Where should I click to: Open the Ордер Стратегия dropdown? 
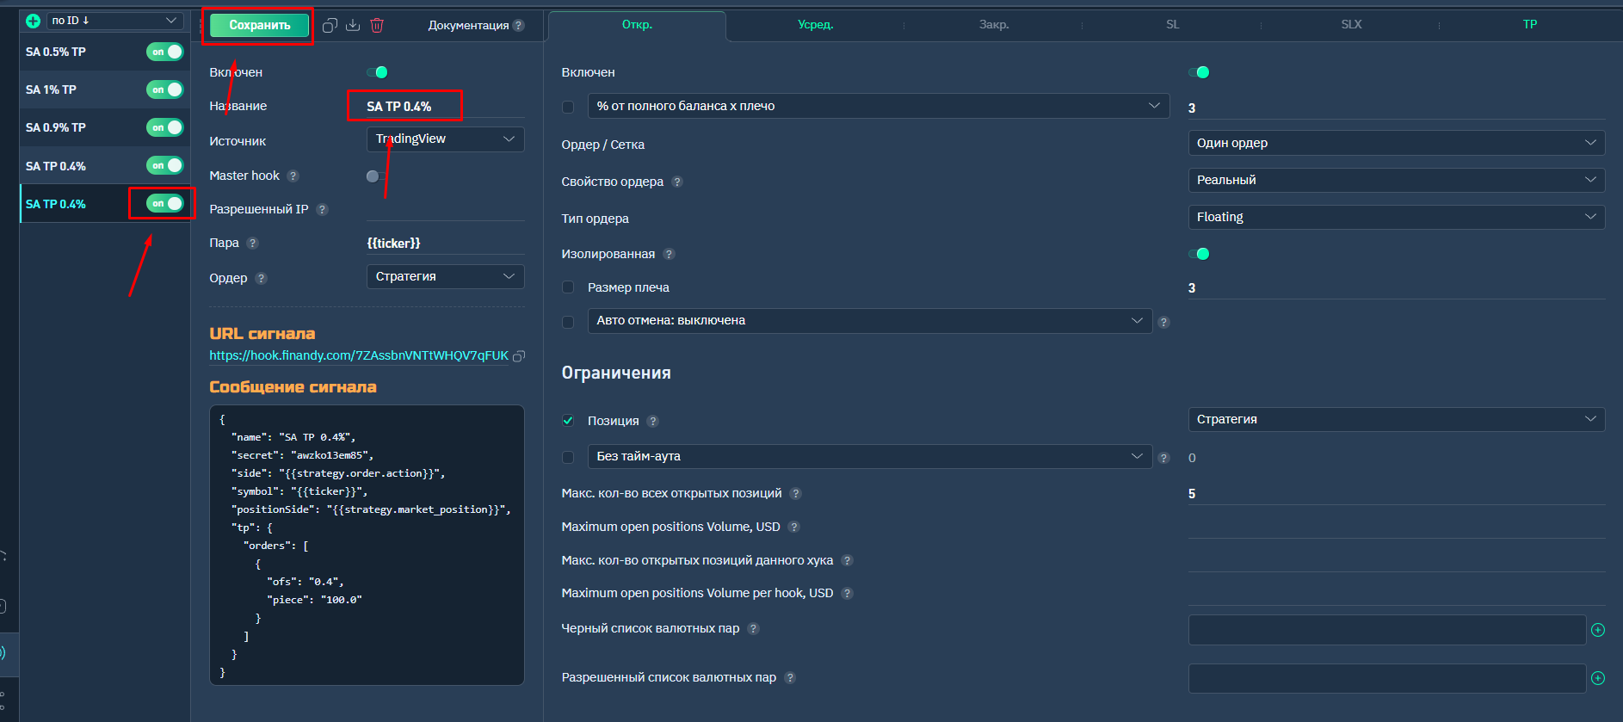click(446, 276)
